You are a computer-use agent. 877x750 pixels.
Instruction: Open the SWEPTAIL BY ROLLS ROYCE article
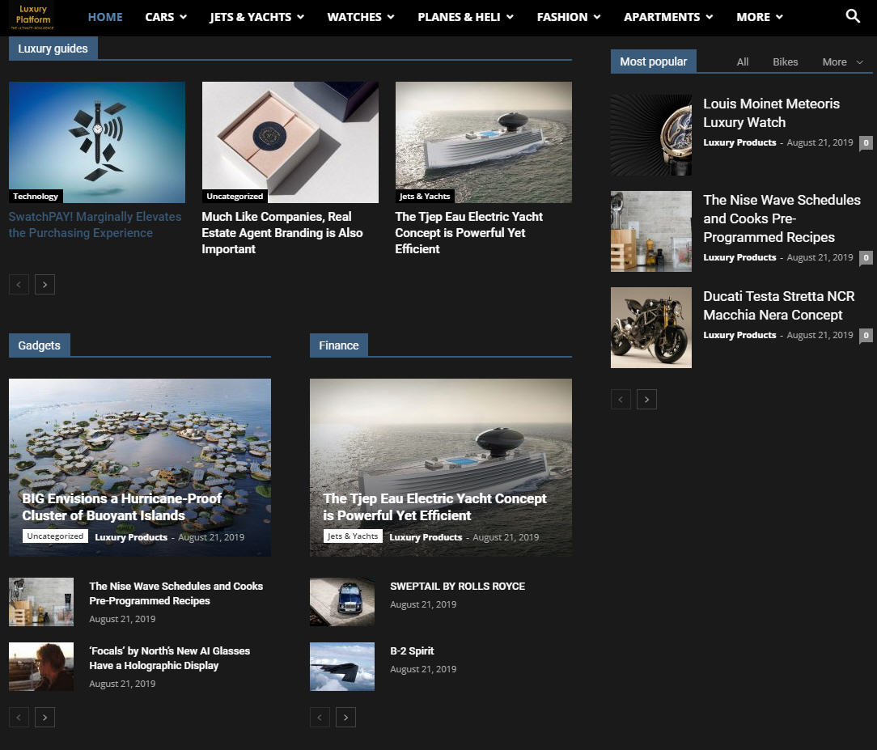(457, 586)
